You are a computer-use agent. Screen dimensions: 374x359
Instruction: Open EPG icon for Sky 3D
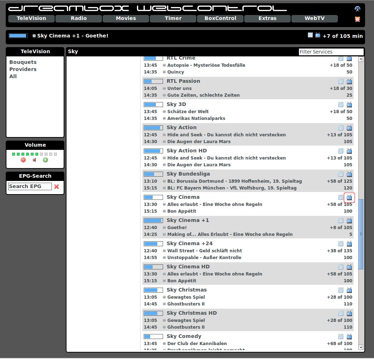pyautogui.click(x=341, y=105)
